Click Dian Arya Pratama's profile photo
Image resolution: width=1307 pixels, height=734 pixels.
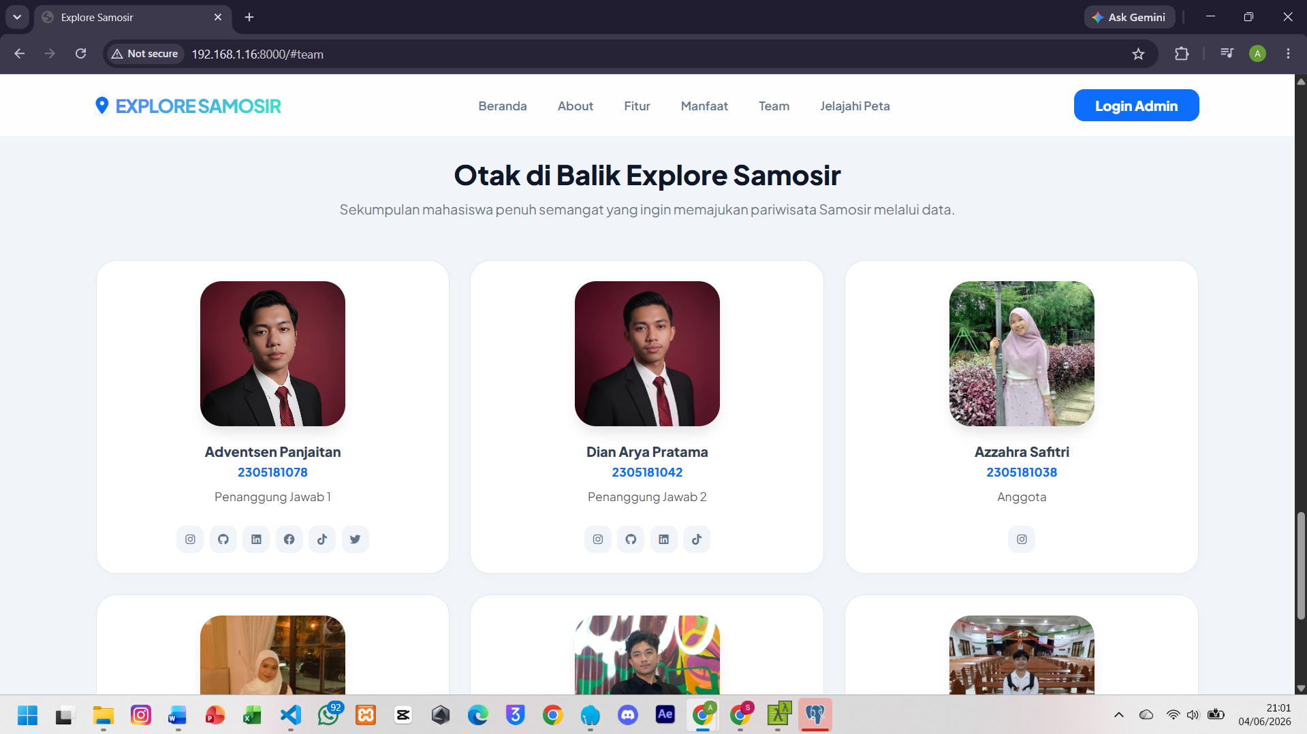click(647, 353)
